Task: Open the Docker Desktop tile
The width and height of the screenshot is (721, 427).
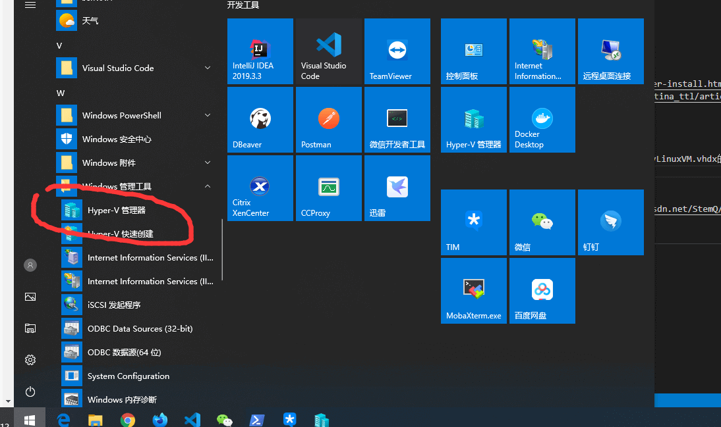Action: 542,120
